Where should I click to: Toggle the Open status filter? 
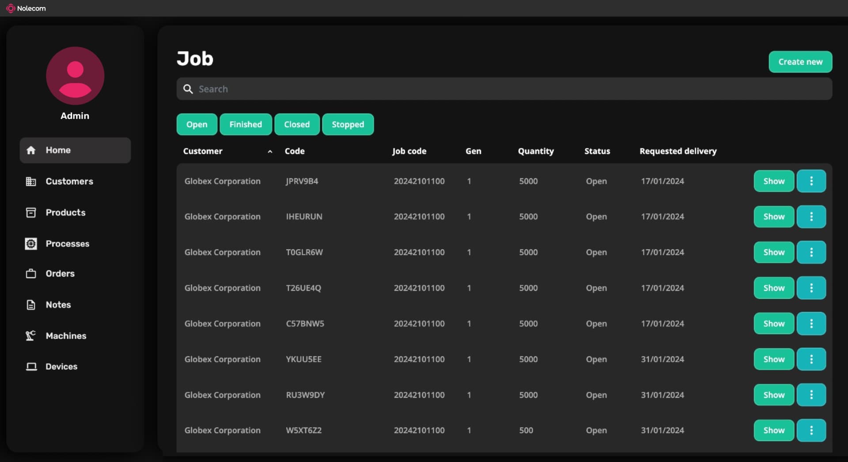197,125
